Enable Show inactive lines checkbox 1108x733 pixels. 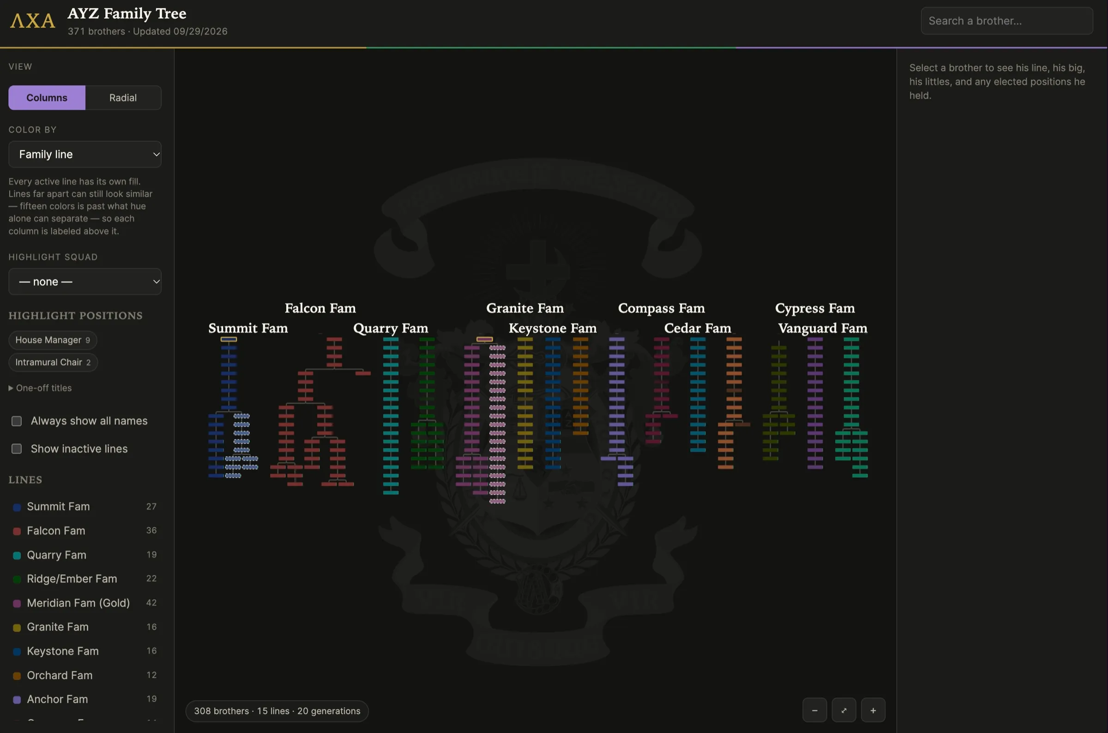coord(17,449)
